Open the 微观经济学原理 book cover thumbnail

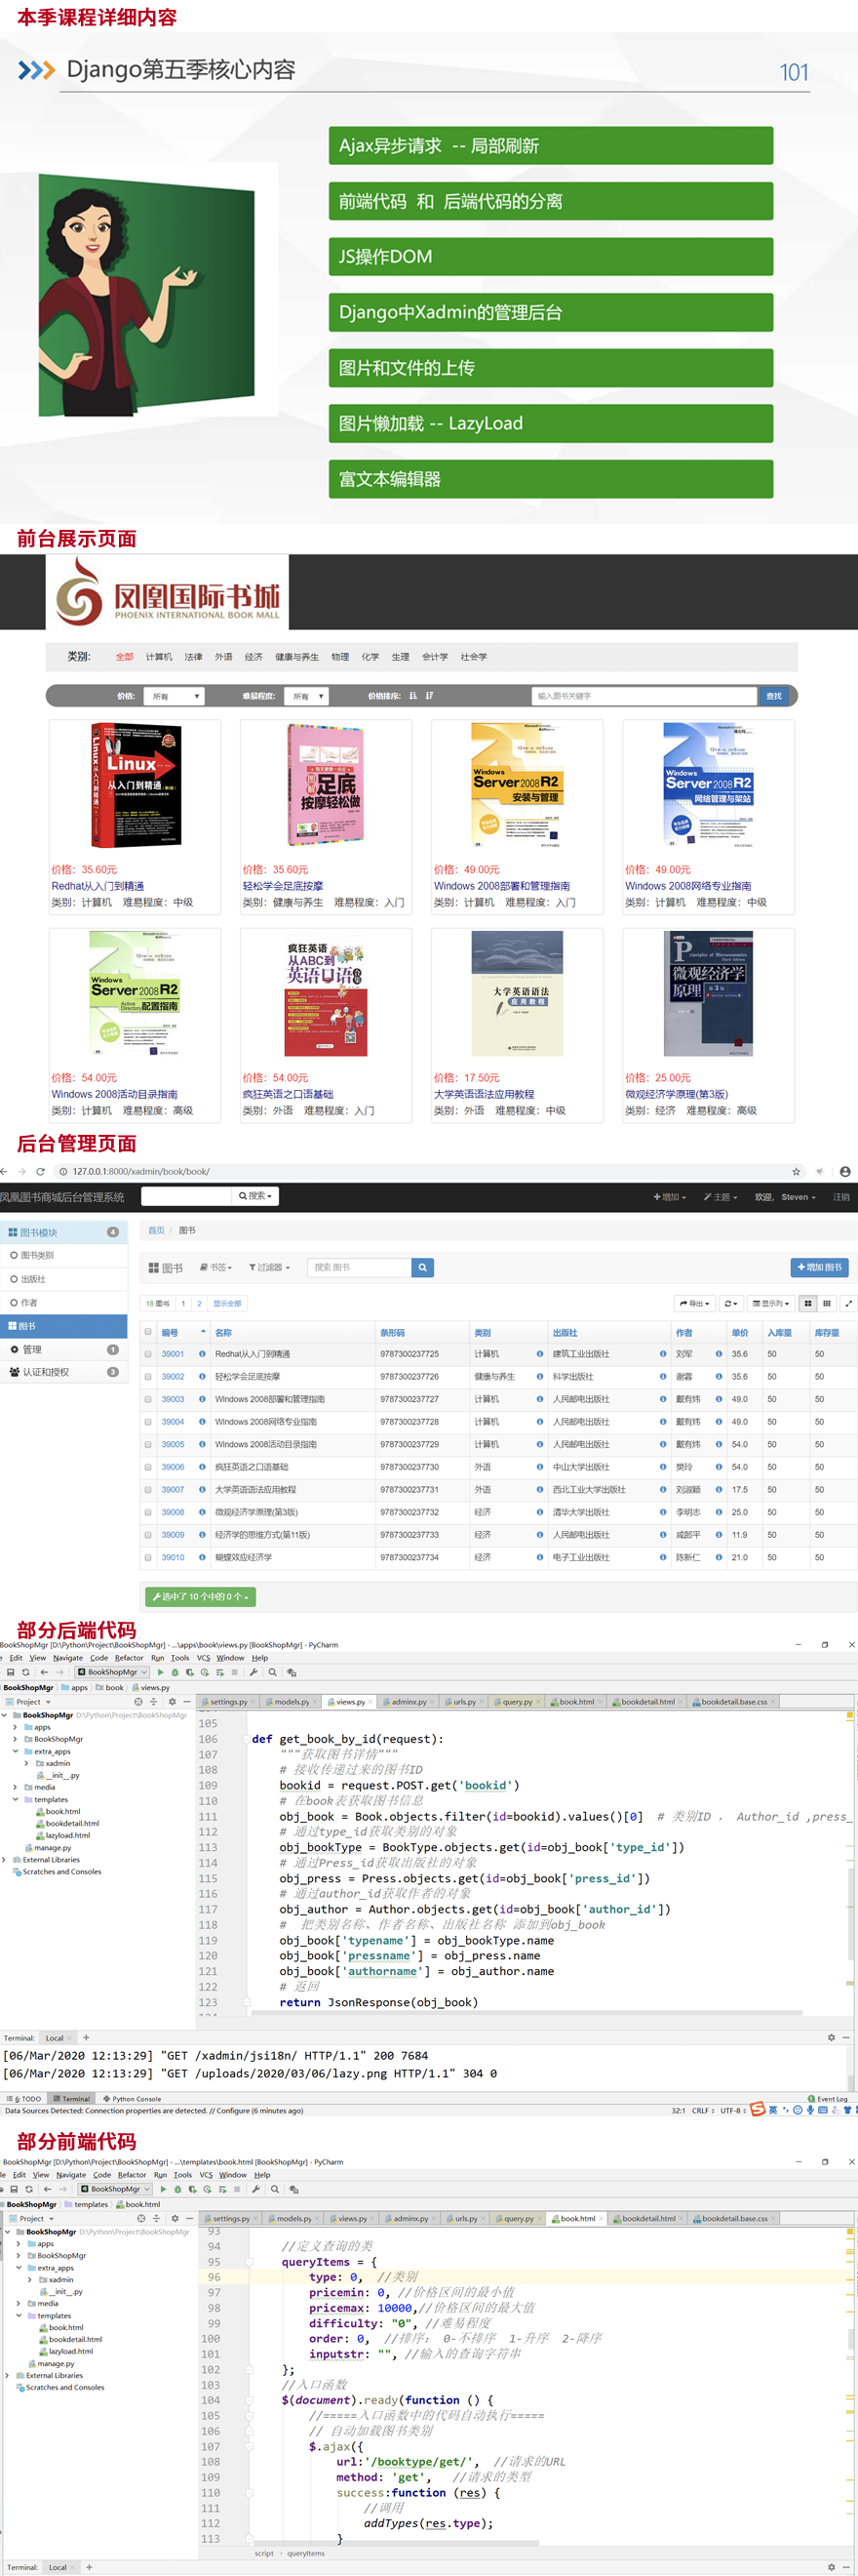tap(708, 993)
